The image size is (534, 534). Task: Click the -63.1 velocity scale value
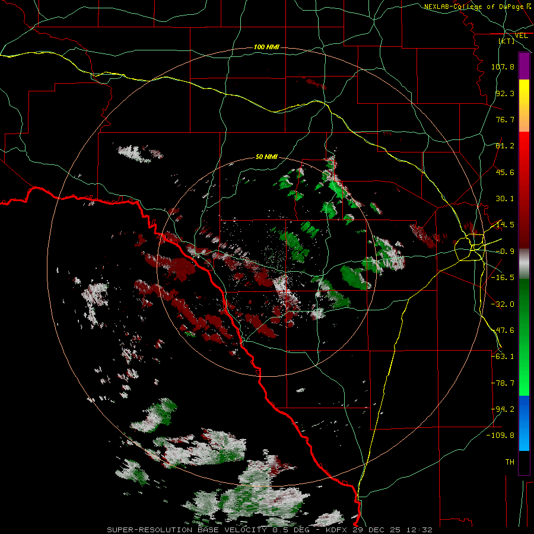coord(503,357)
